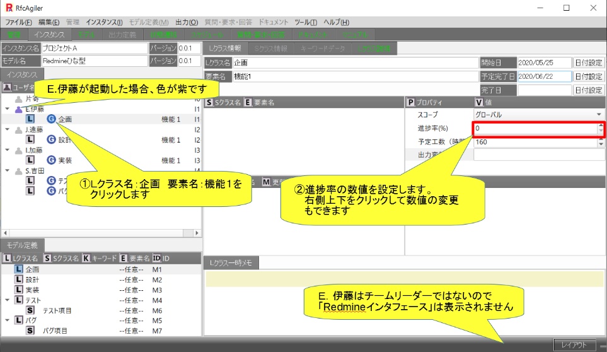Collapse the J.遠藤 tree node
This screenshot has width=607, height=352.
click(x=8, y=129)
